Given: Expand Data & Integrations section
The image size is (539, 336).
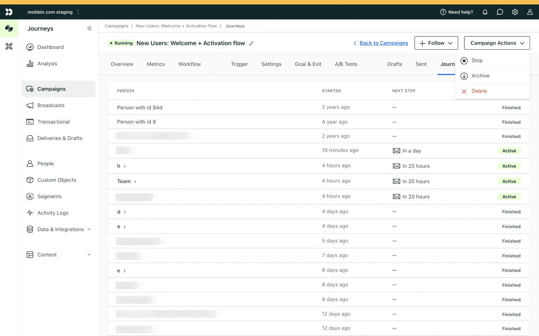Looking at the screenshot, I should [x=60, y=229].
